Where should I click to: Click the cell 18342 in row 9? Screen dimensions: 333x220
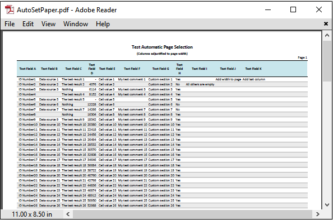click(92, 119)
